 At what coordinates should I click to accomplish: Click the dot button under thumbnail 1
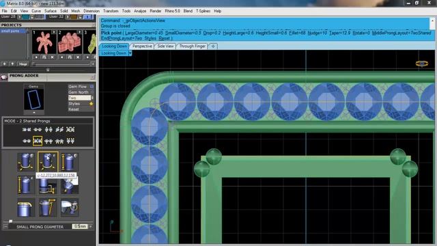(x=36, y=57)
